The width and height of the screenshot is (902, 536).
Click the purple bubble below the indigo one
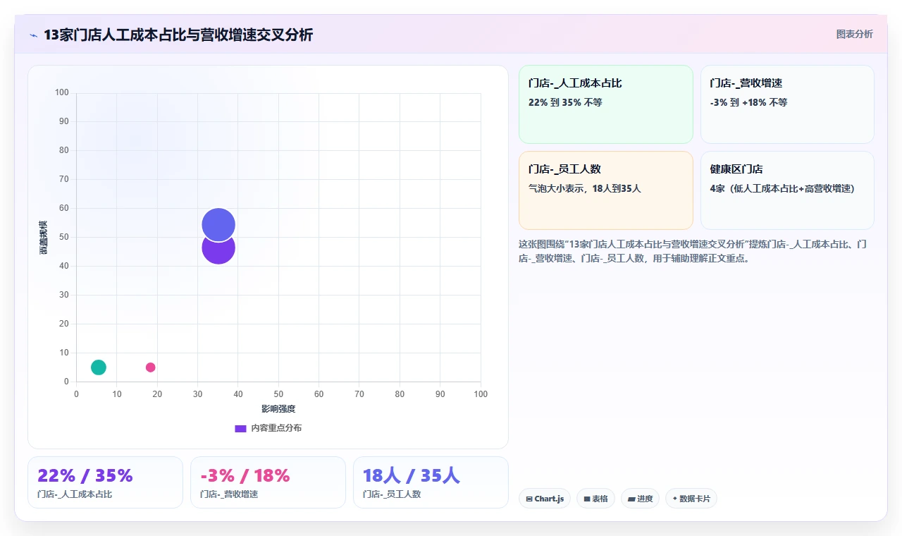click(x=218, y=252)
